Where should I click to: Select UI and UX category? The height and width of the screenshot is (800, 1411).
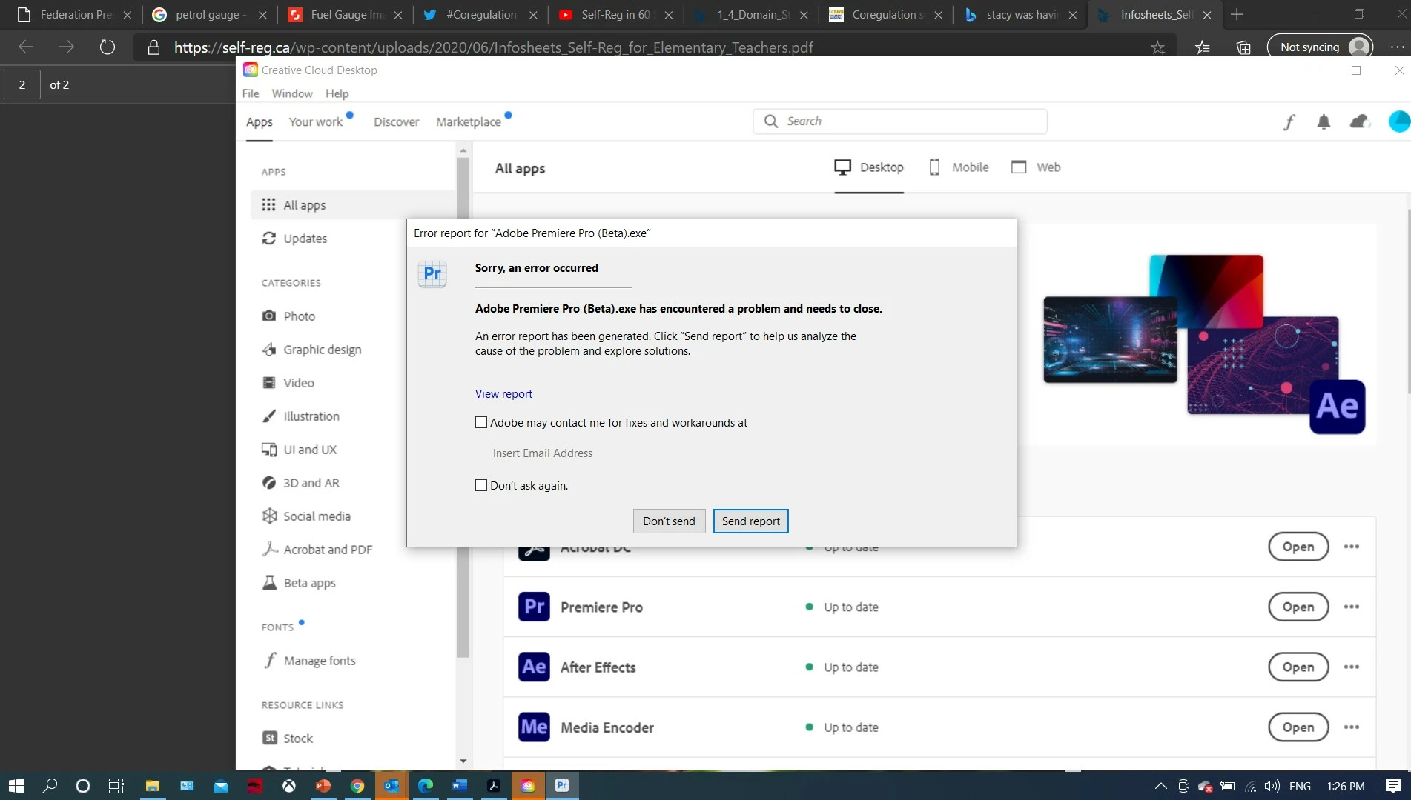(x=309, y=450)
